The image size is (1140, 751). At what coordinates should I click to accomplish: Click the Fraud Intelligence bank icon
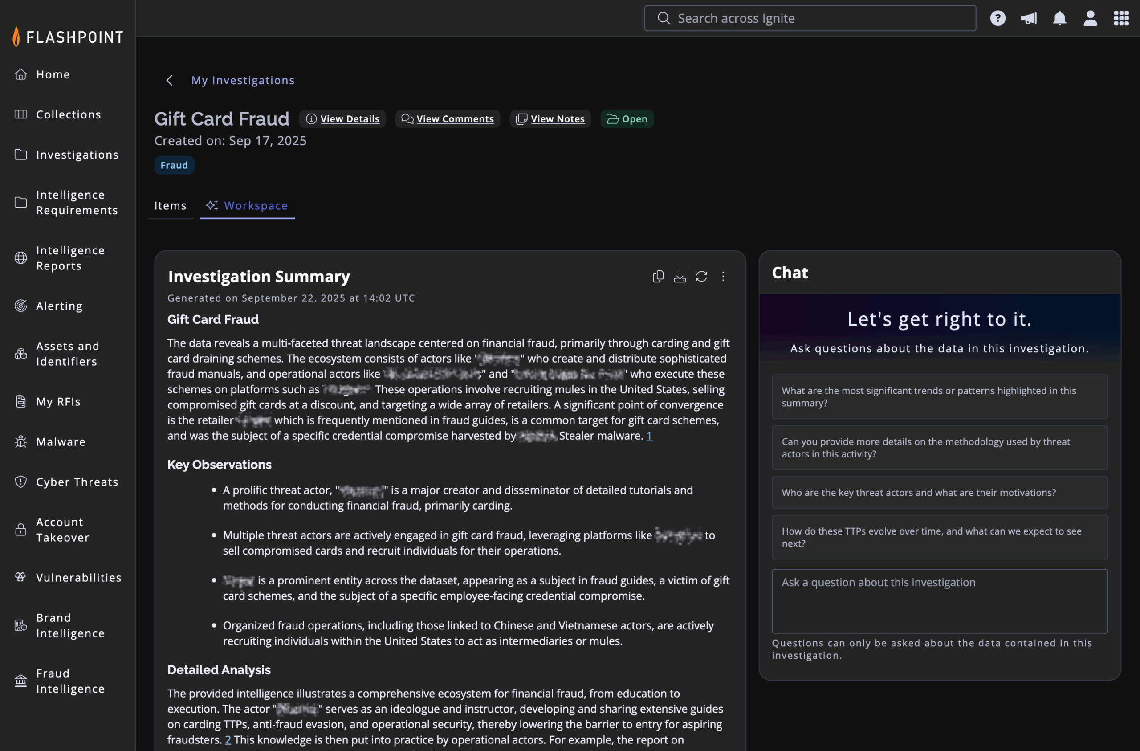[20, 681]
